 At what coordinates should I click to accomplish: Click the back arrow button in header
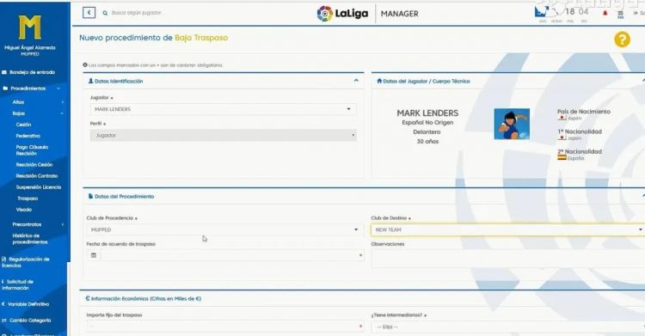click(89, 13)
